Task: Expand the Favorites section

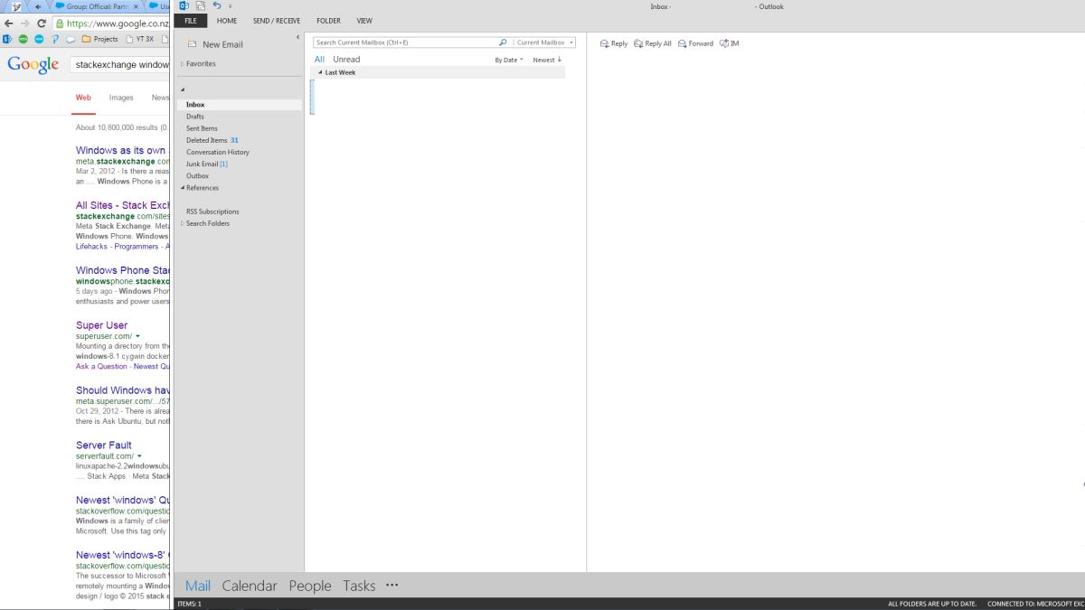Action: pos(183,64)
